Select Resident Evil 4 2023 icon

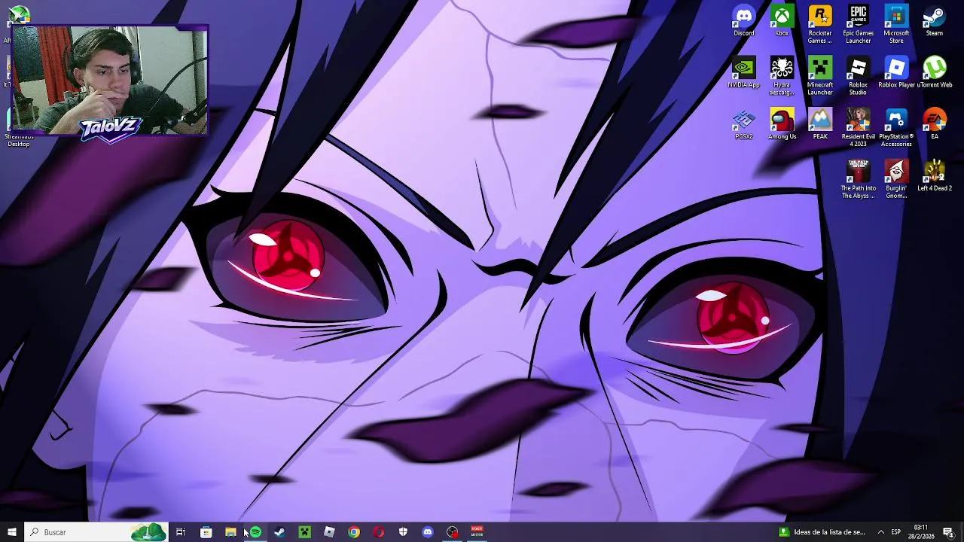858,128
